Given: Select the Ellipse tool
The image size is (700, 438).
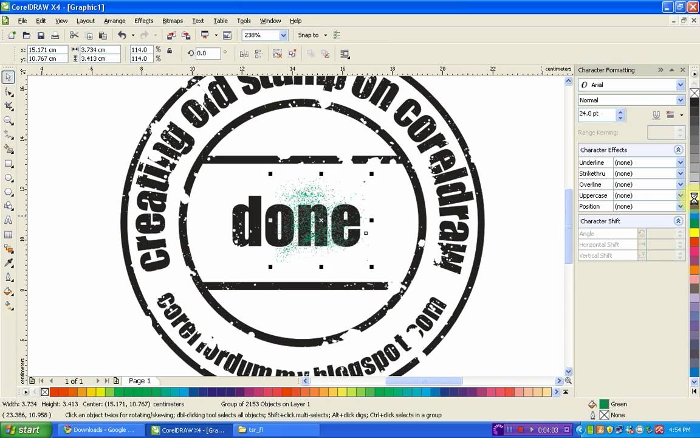Looking at the screenshot, I should coord(8,178).
